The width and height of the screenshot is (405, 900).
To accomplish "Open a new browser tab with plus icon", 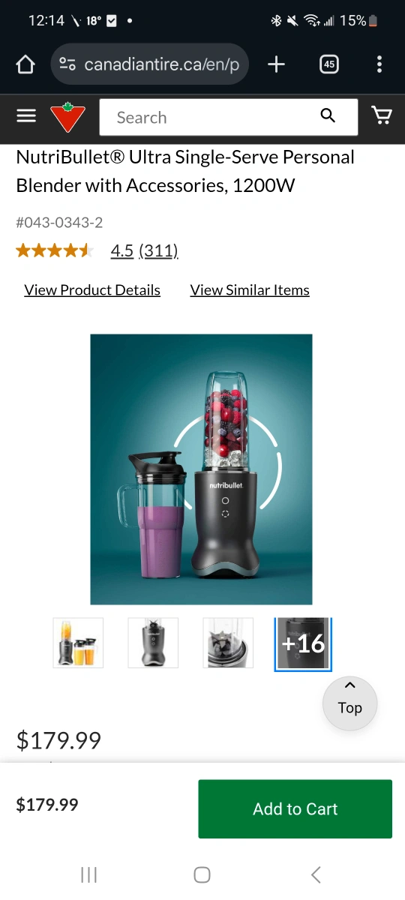I will (276, 64).
